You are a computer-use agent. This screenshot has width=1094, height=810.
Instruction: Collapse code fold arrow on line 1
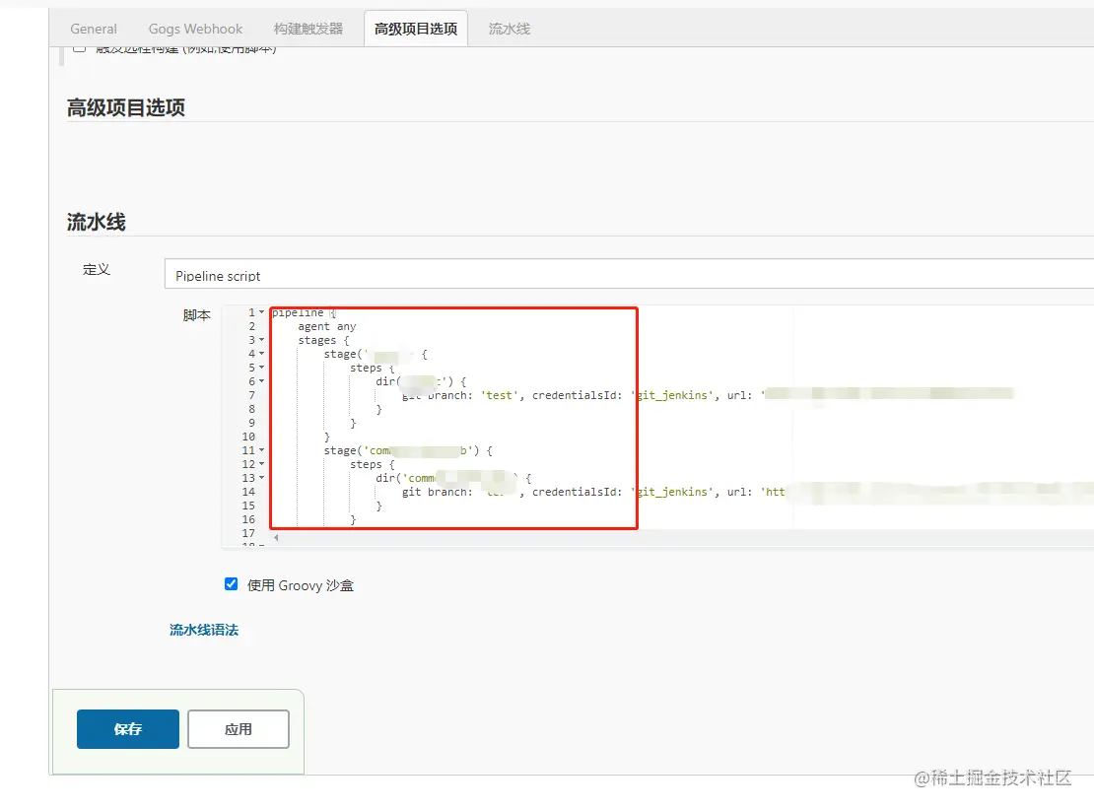click(261, 312)
